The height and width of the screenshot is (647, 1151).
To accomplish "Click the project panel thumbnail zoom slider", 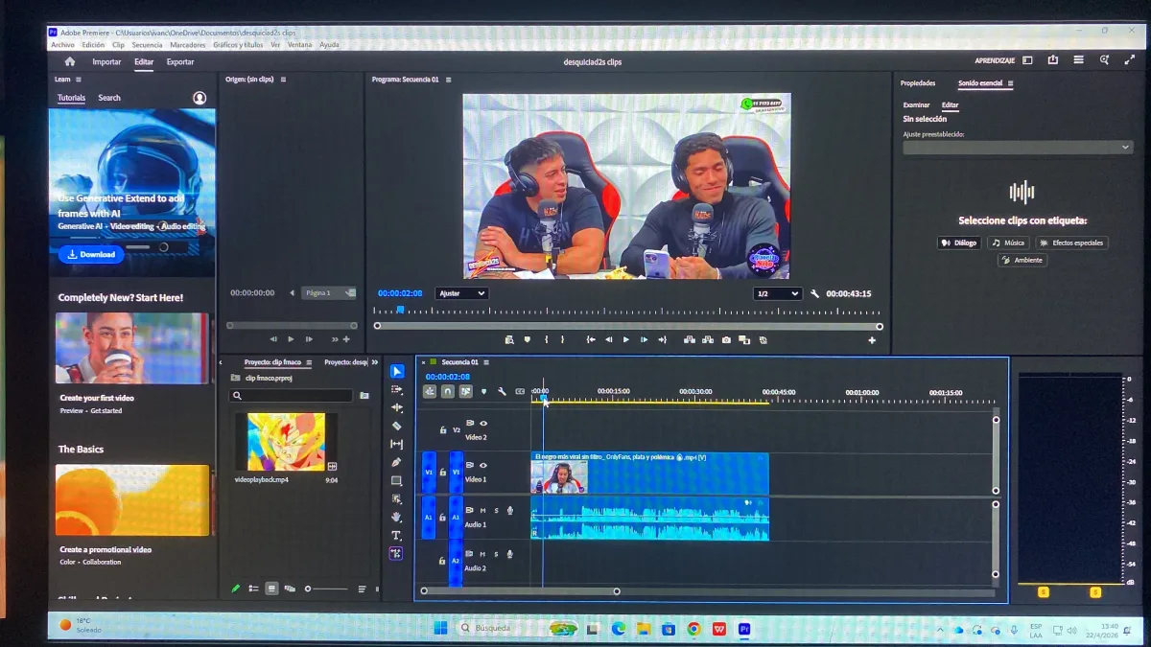I will click(327, 589).
